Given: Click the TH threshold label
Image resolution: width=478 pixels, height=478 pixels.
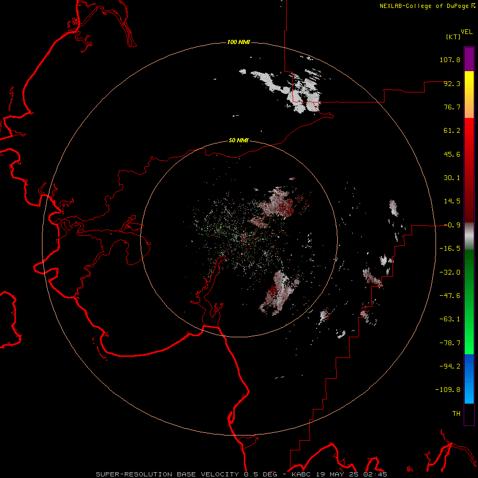Looking at the screenshot, I should pos(456,414).
